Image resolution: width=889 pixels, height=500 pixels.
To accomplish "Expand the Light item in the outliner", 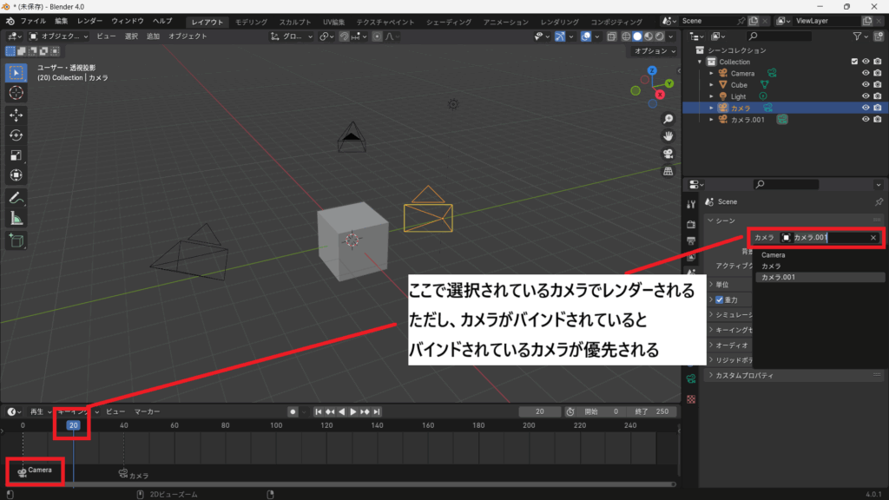I will [x=711, y=96].
